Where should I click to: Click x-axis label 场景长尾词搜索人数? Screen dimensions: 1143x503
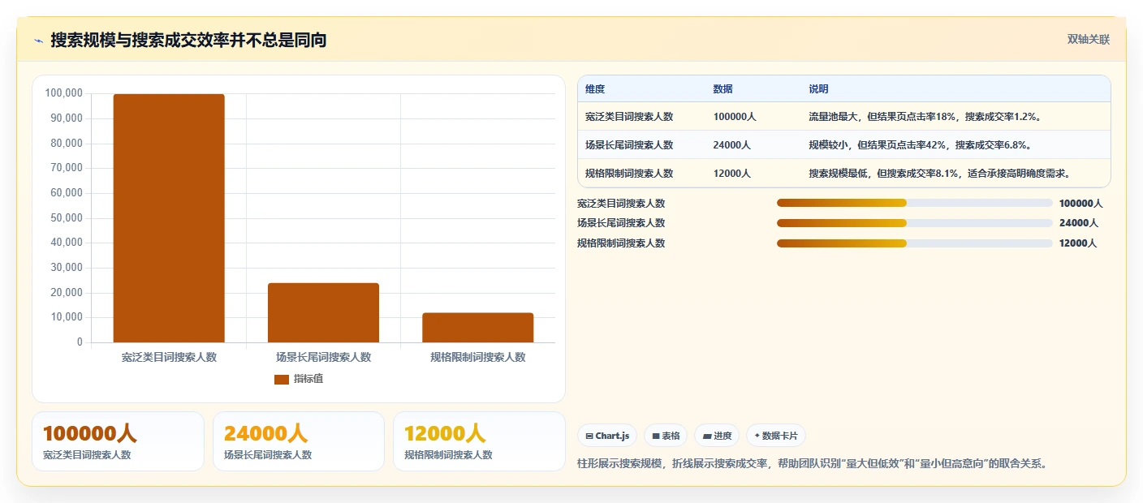[323, 357]
